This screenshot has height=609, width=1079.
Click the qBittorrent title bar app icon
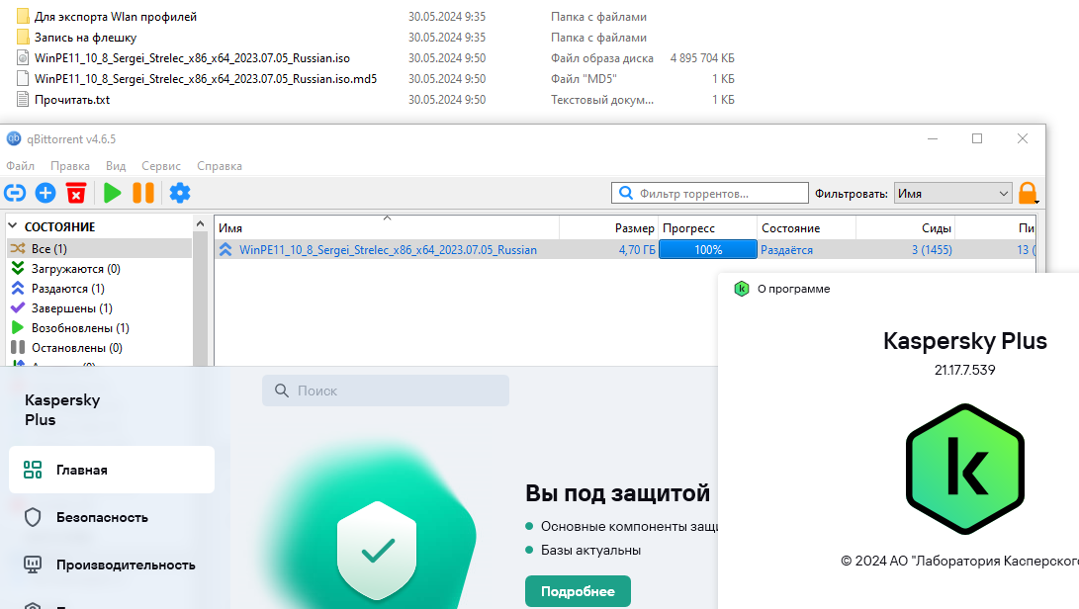(x=14, y=139)
